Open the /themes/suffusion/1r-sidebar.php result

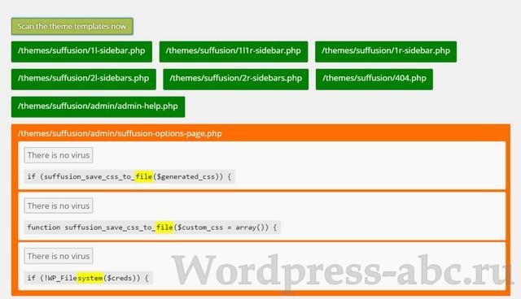(386, 51)
